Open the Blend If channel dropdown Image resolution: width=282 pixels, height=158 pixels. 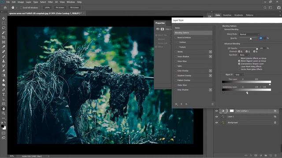coord(239,75)
